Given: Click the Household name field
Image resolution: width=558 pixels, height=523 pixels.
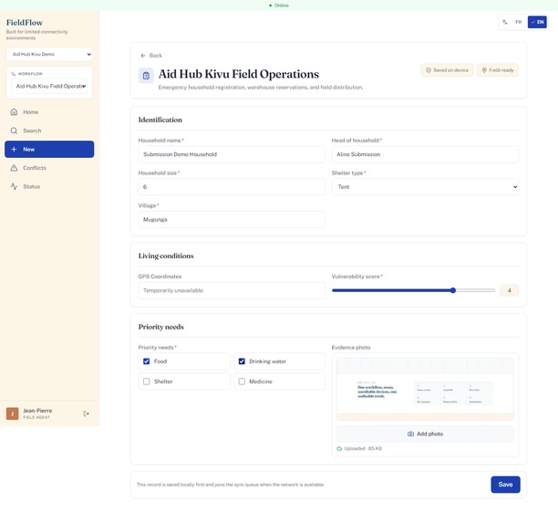Looking at the screenshot, I should (232, 154).
